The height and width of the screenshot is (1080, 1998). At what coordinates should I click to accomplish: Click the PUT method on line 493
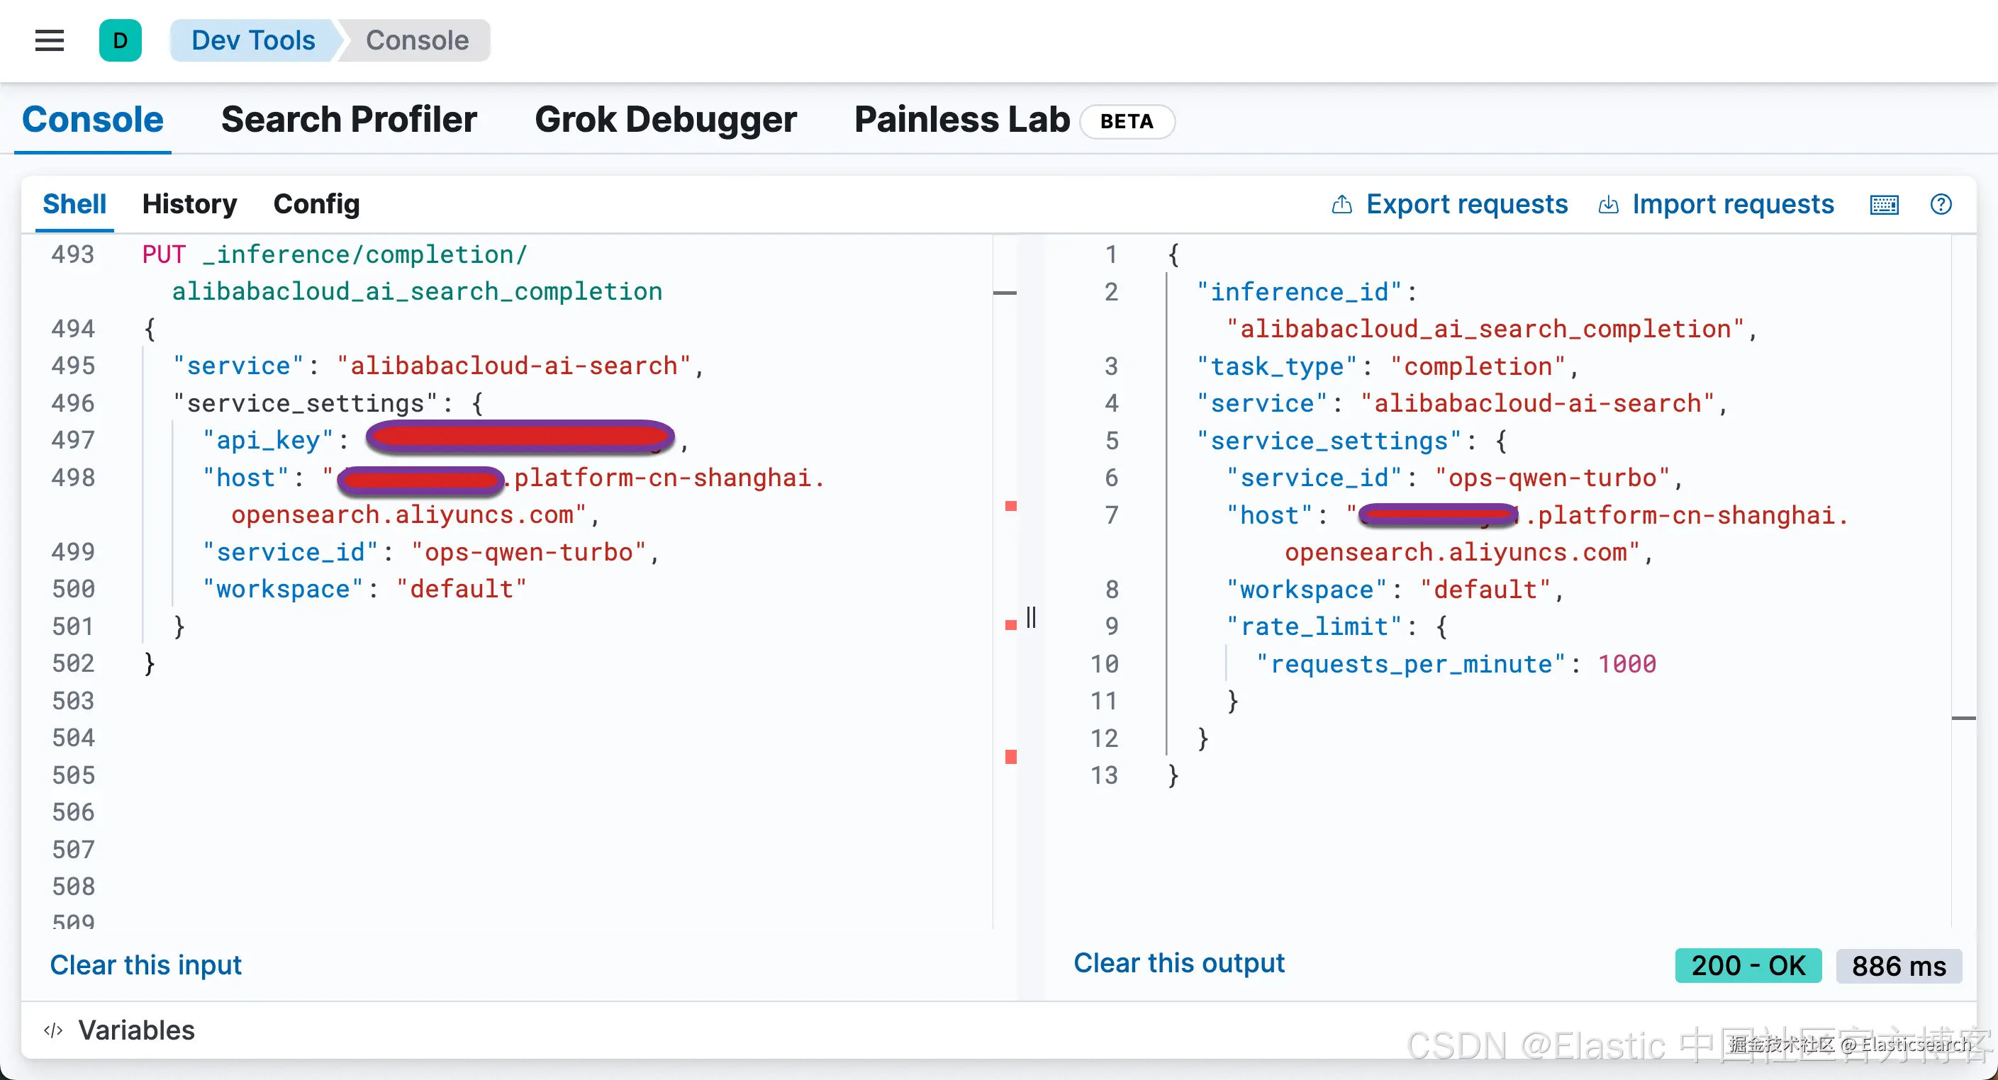[x=164, y=254]
